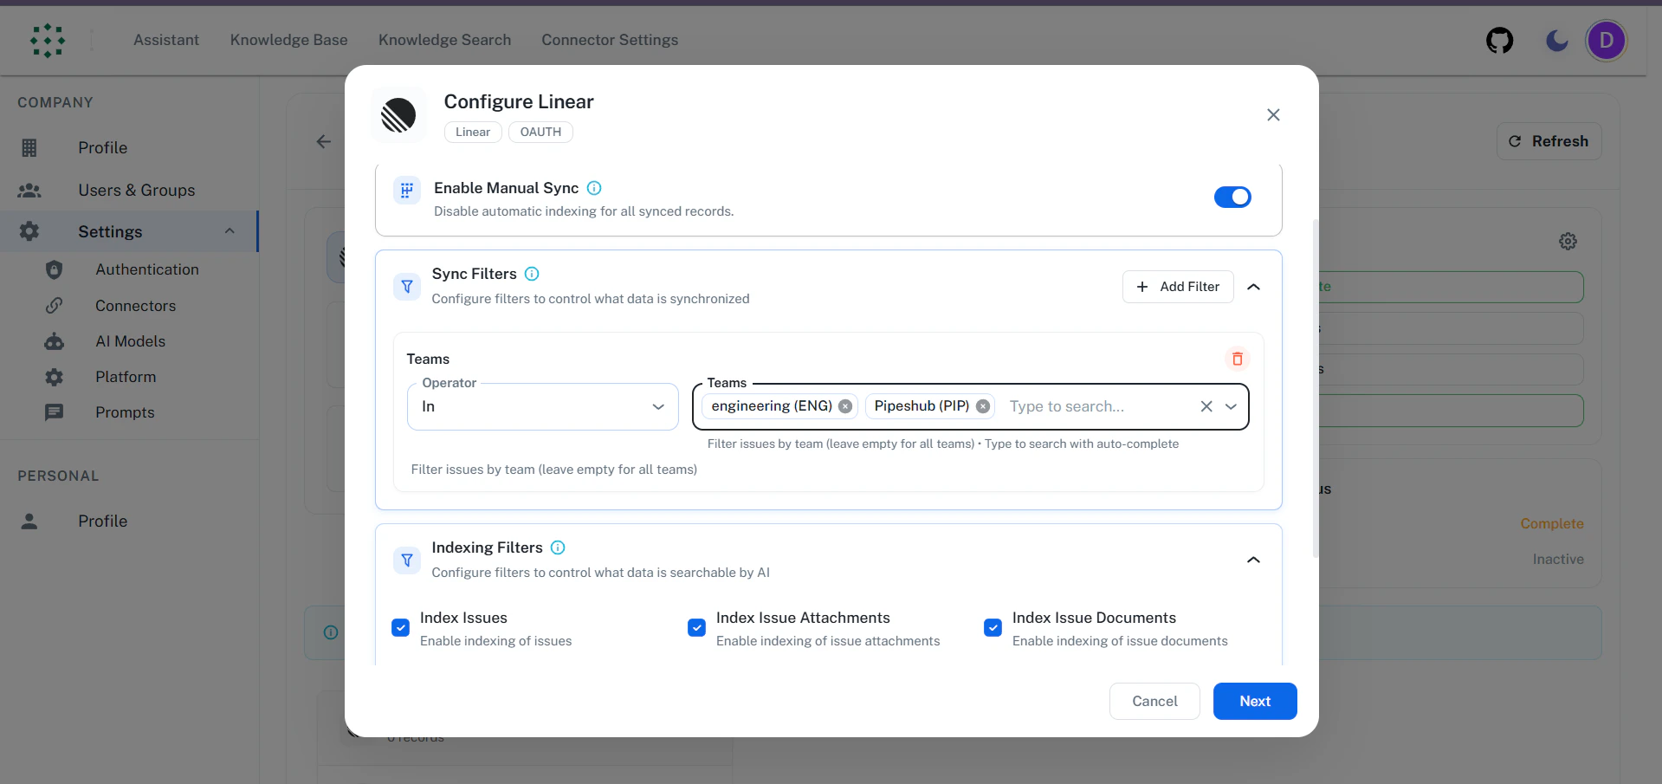Click the Settings gear in sidebar
Image resolution: width=1662 pixels, height=784 pixels.
click(x=29, y=231)
